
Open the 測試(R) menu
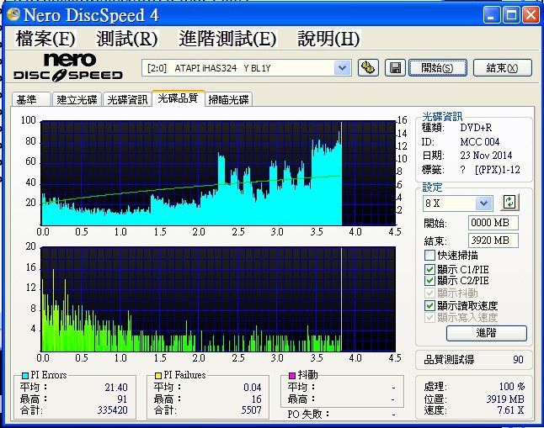click(x=127, y=38)
